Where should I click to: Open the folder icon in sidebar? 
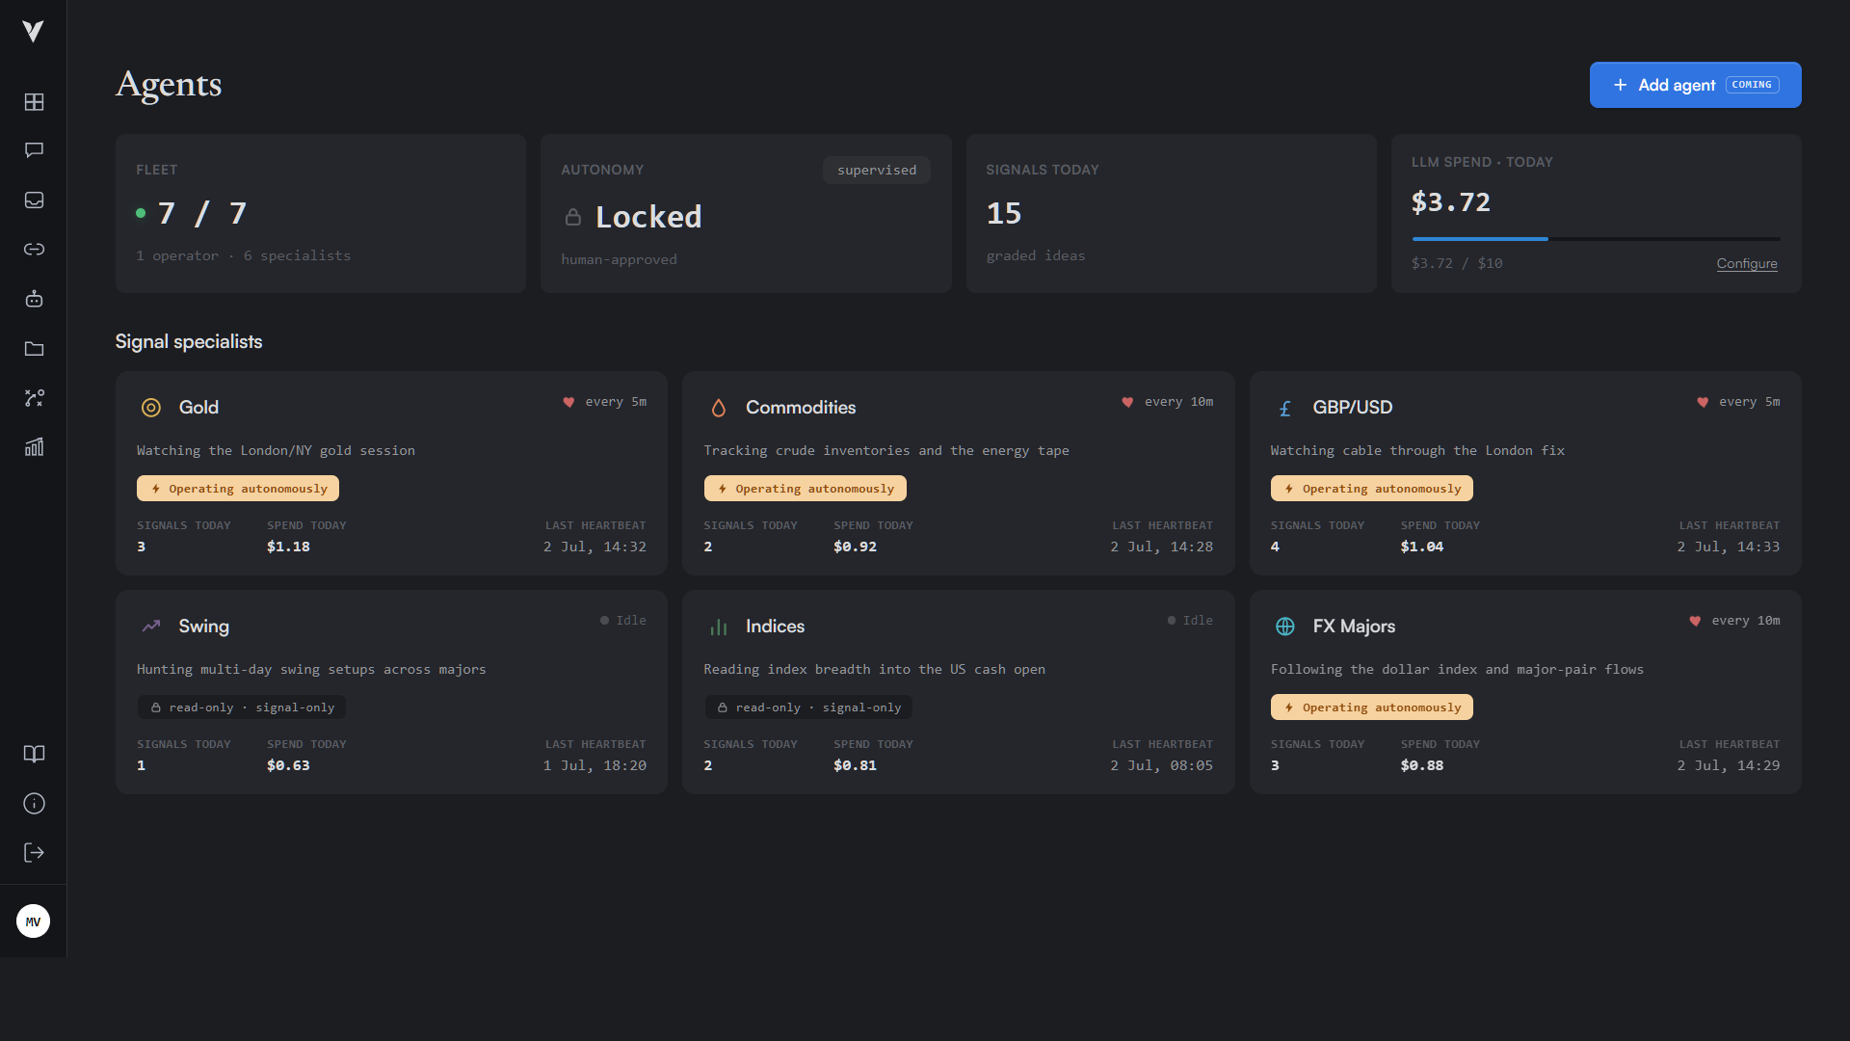[x=34, y=348]
